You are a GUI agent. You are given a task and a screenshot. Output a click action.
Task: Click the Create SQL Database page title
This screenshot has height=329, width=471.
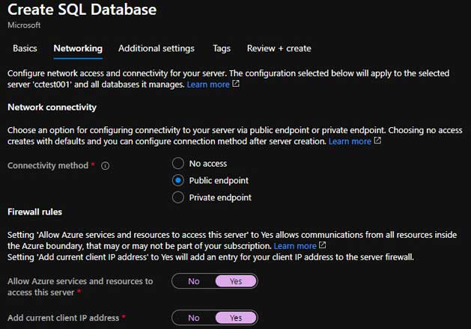click(x=82, y=10)
